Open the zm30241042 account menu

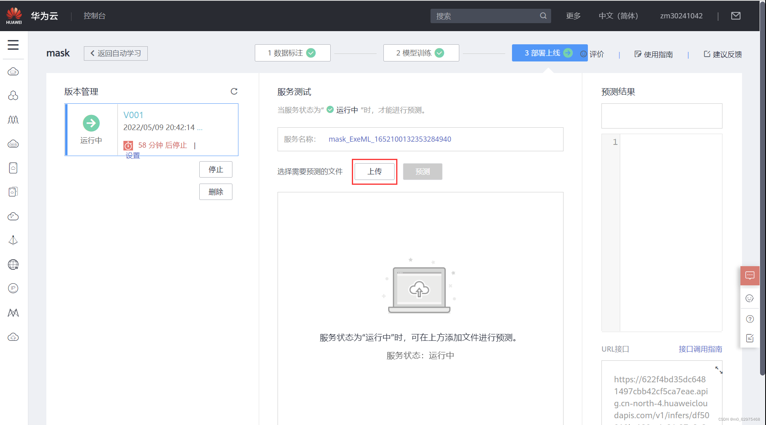click(x=681, y=16)
